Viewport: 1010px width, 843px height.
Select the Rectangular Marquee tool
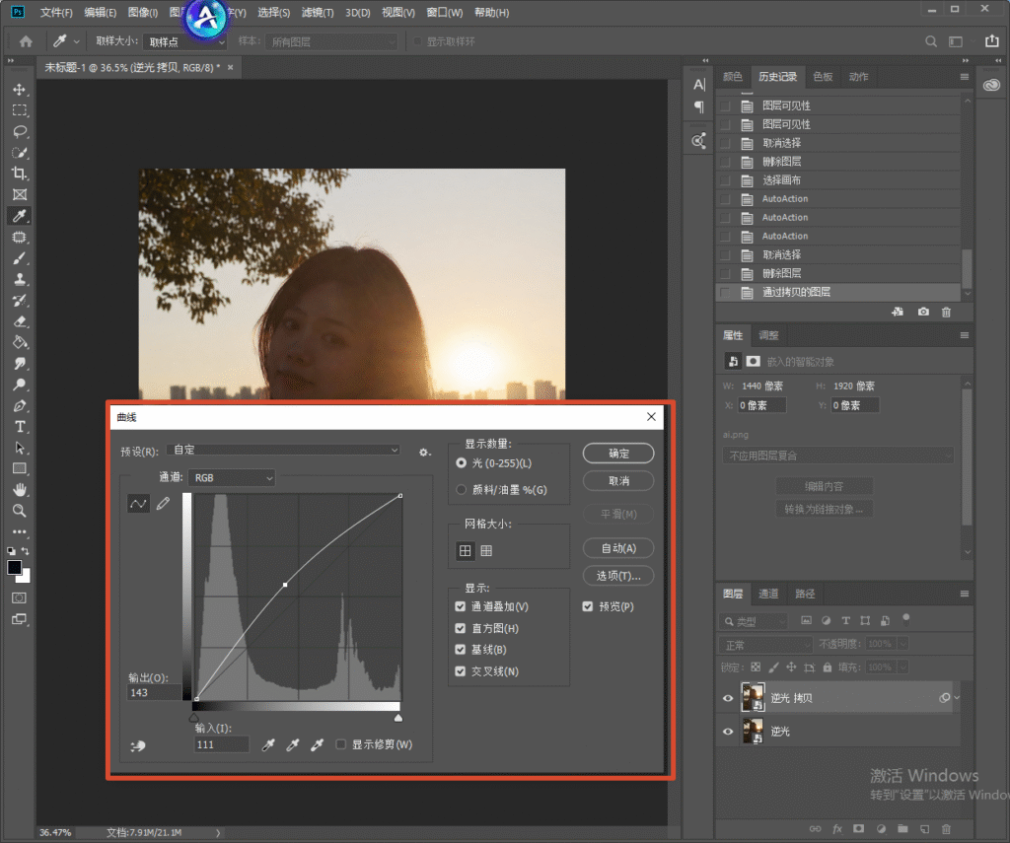click(20, 110)
